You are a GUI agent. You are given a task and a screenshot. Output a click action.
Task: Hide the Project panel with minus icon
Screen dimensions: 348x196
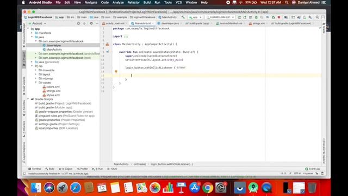97,23
